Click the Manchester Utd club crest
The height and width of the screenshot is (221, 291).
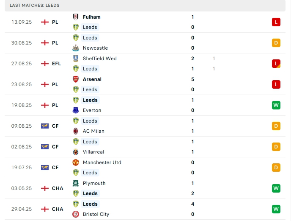(76, 162)
